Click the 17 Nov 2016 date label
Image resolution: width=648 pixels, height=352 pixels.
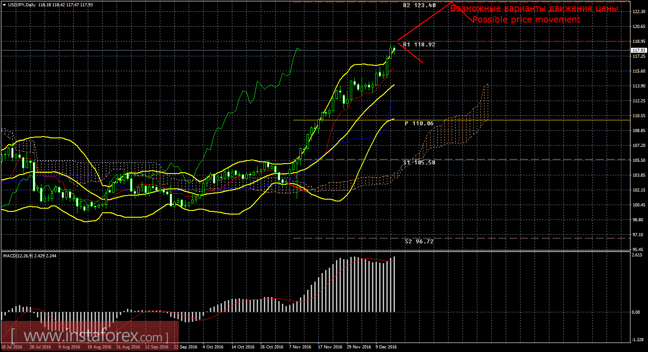329,347
